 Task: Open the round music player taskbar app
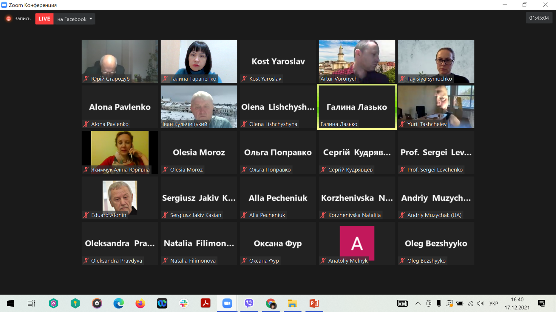click(97, 303)
